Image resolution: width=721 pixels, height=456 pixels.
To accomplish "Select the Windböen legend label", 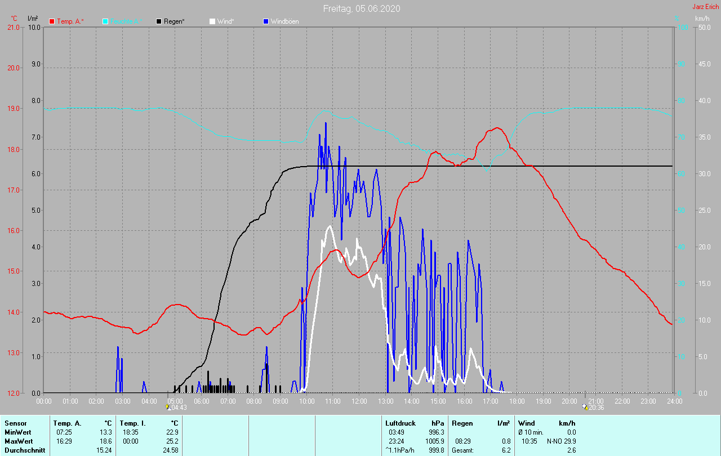I will click(x=284, y=21).
